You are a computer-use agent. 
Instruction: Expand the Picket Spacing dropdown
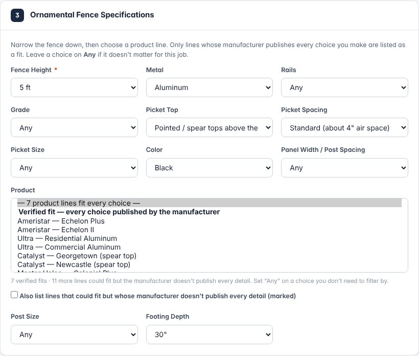(344, 127)
